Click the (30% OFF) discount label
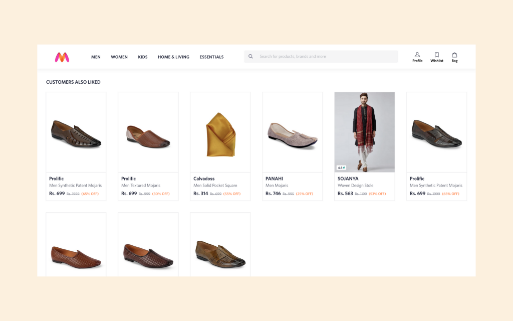The width and height of the screenshot is (513, 321). pyautogui.click(x=161, y=194)
